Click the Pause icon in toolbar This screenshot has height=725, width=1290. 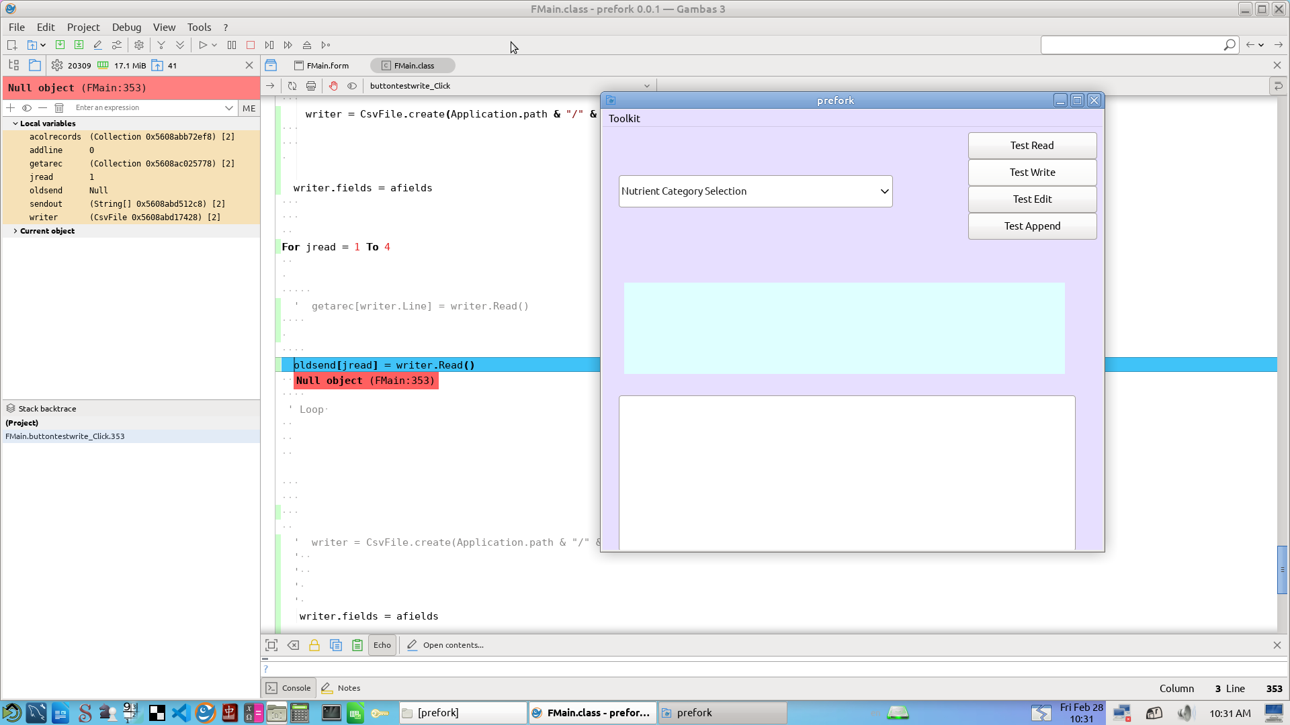232,45
